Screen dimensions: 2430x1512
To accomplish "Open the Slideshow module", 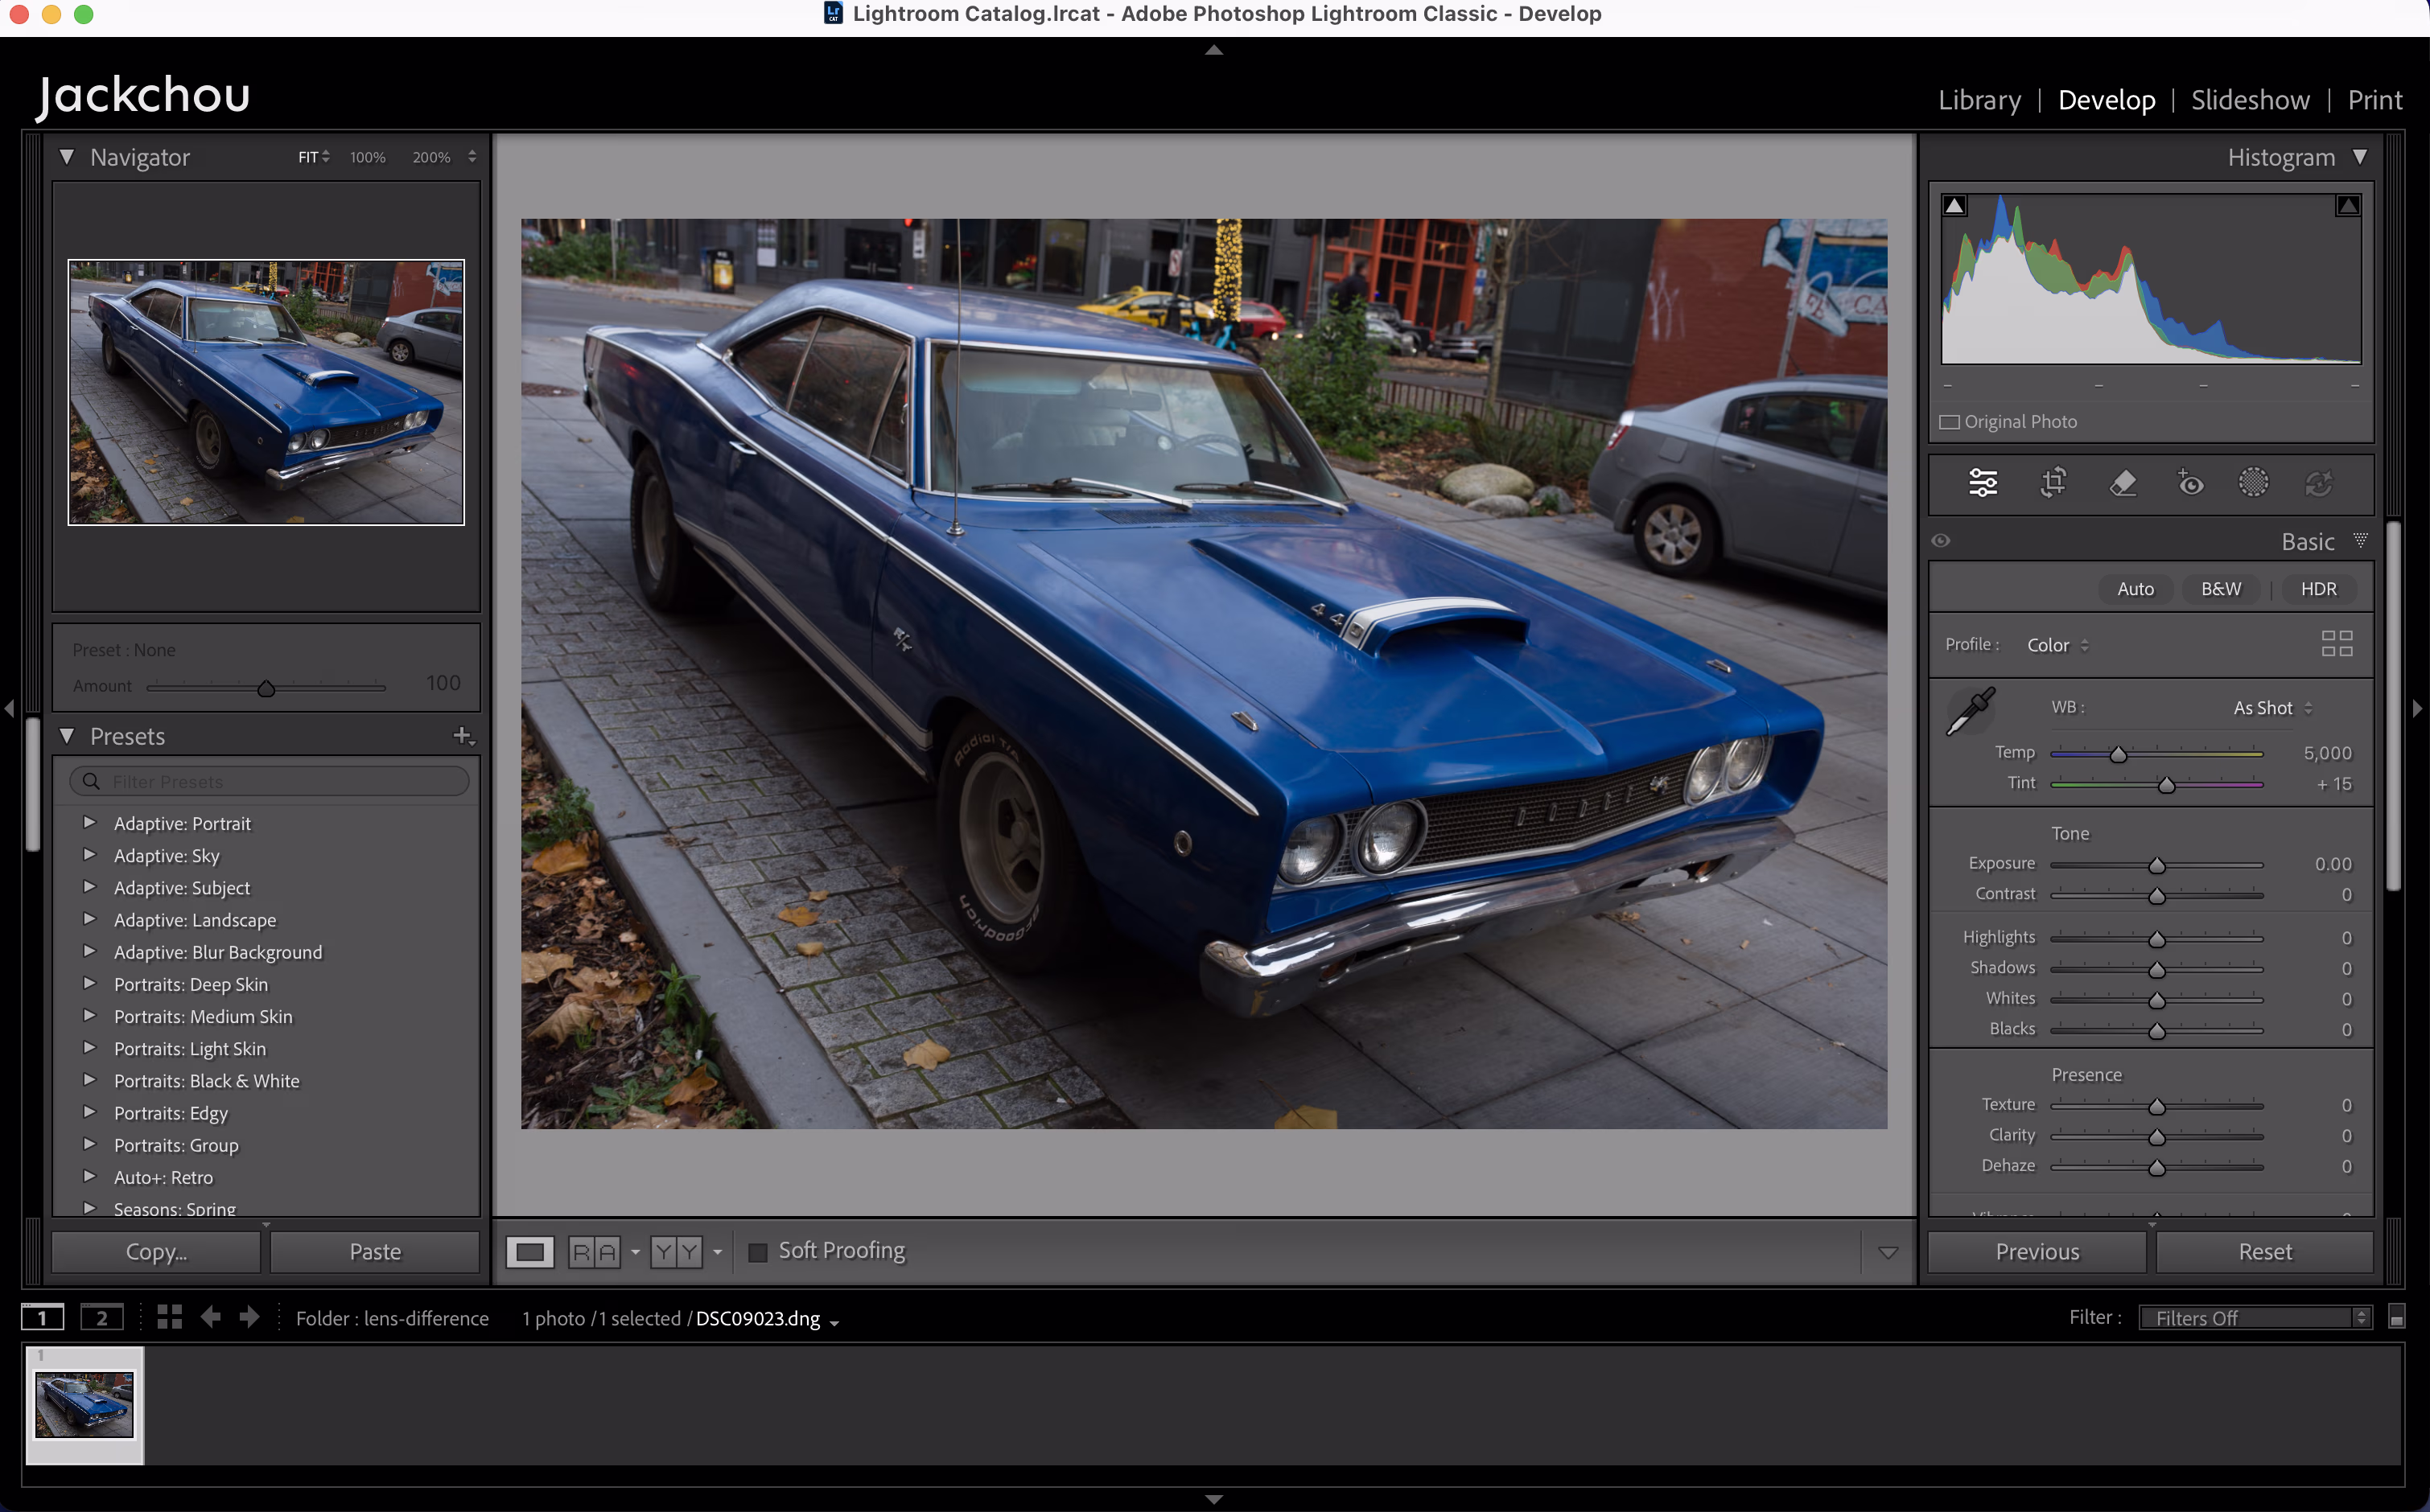I will click(2250, 100).
